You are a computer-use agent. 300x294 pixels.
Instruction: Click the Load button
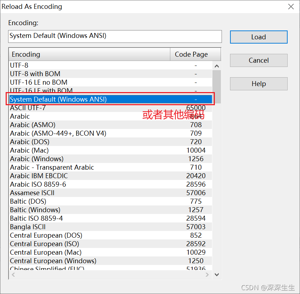point(259,37)
